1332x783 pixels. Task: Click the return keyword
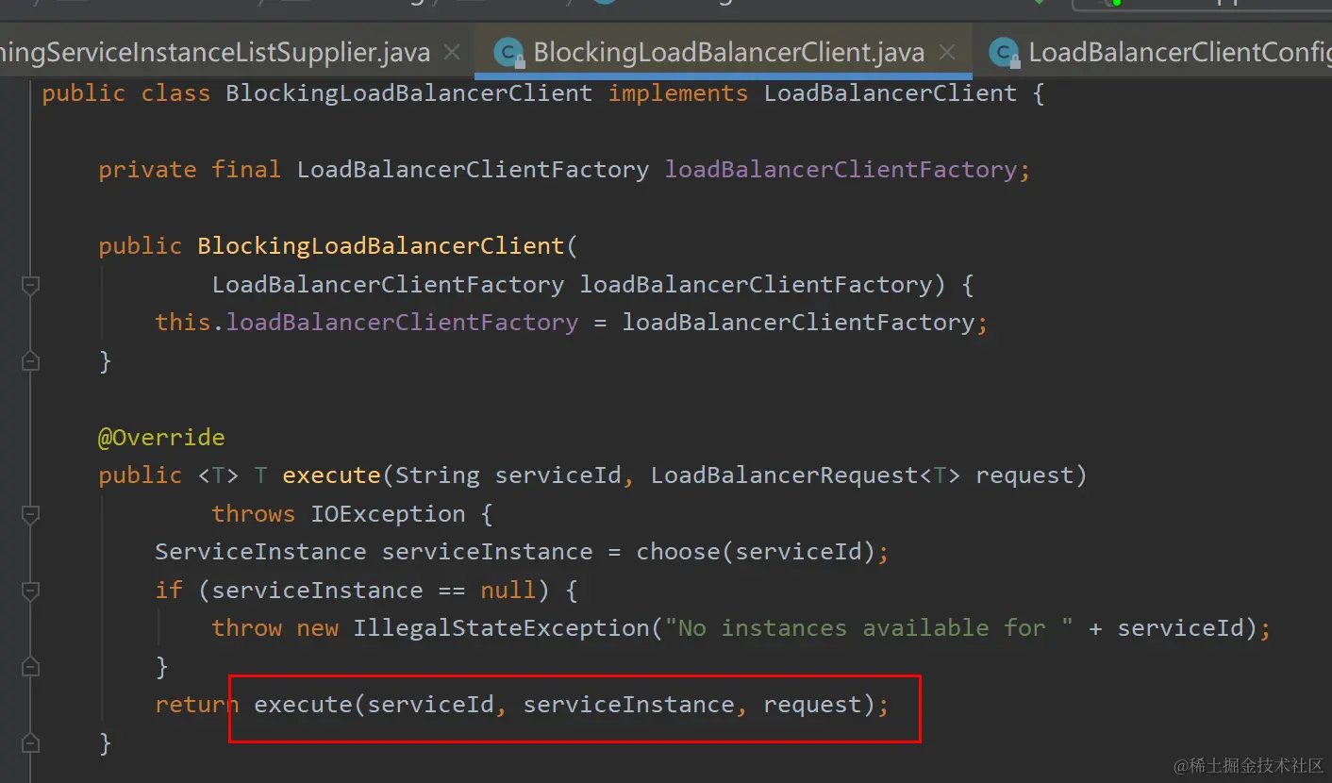(197, 705)
